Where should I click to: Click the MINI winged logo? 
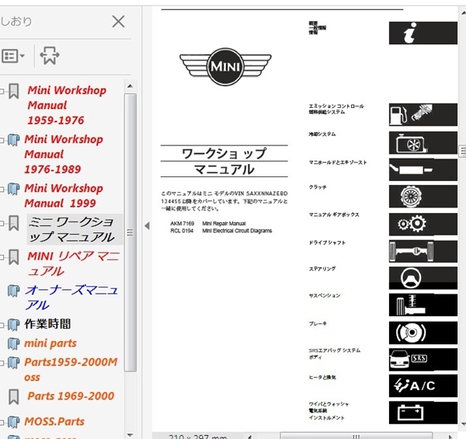(x=225, y=67)
